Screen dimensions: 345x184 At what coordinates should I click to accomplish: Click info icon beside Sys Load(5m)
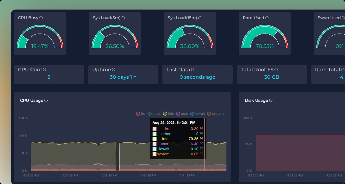click(123, 18)
